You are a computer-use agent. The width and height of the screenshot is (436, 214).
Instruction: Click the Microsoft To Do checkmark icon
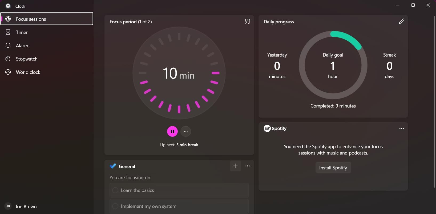tap(113, 166)
